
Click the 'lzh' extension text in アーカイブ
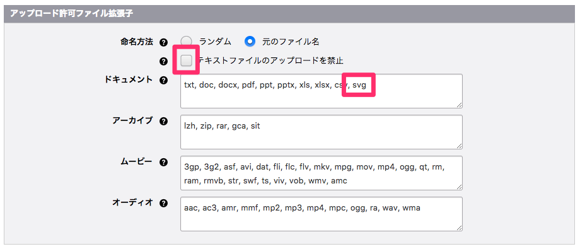point(190,126)
